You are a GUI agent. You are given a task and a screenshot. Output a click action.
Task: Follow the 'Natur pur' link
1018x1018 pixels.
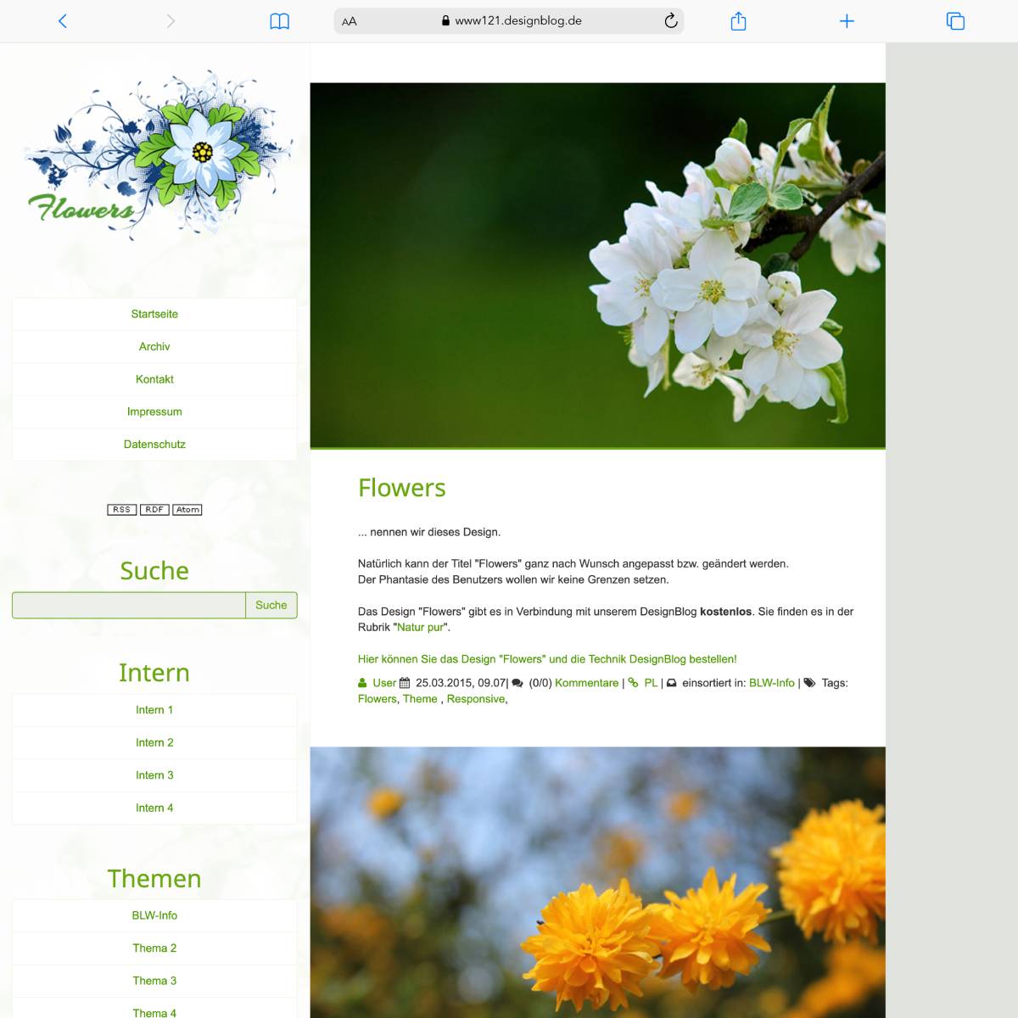pos(422,629)
